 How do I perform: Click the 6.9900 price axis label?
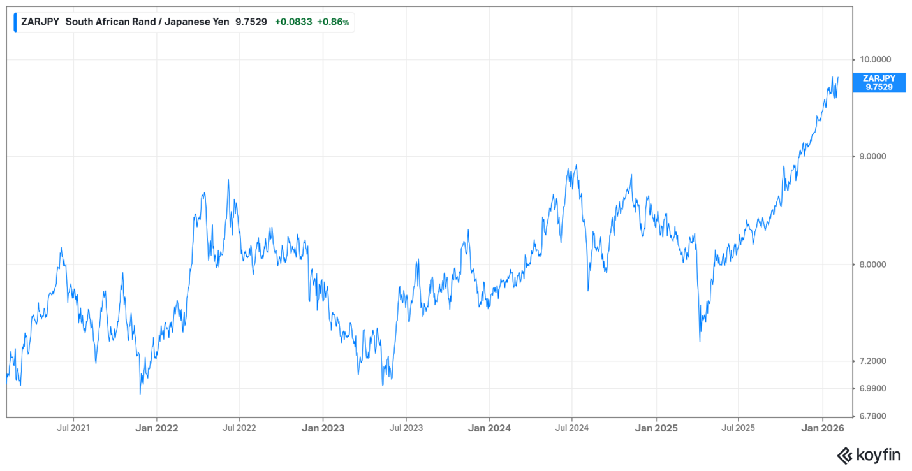pyautogui.click(x=873, y=388)
